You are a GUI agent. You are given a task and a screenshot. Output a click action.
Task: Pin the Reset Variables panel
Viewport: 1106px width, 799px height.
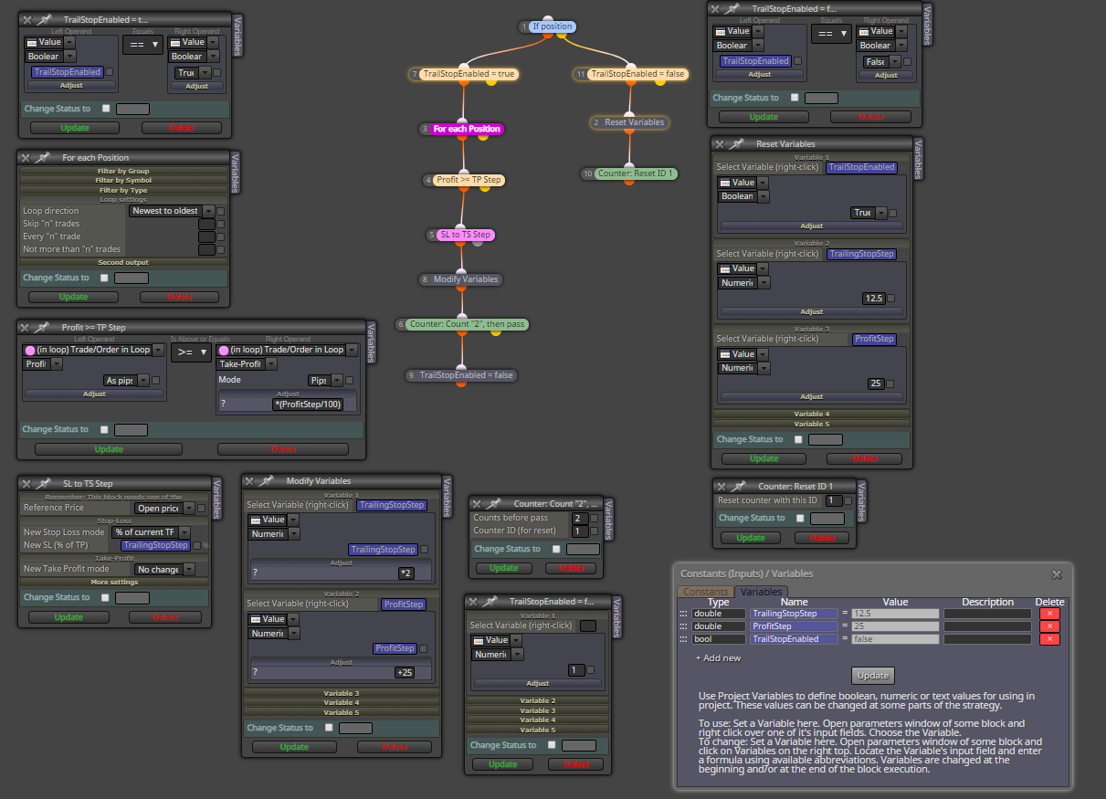tap(736, 144)
